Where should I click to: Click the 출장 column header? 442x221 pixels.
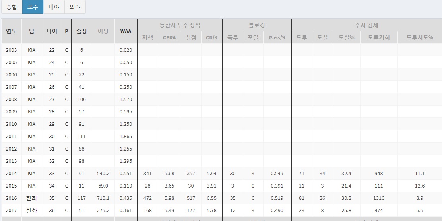click(81, 31)
